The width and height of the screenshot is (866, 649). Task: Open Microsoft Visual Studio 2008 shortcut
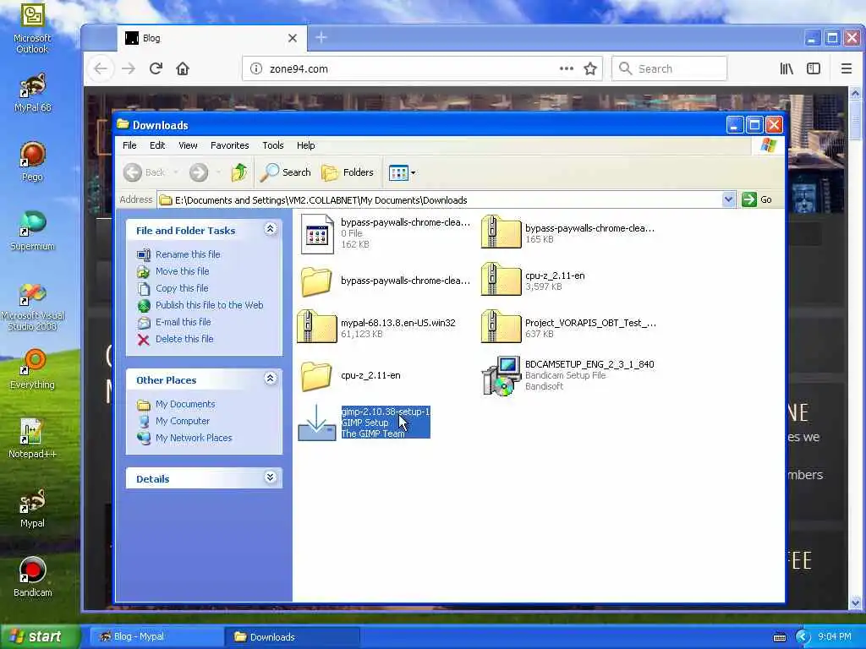32,307
